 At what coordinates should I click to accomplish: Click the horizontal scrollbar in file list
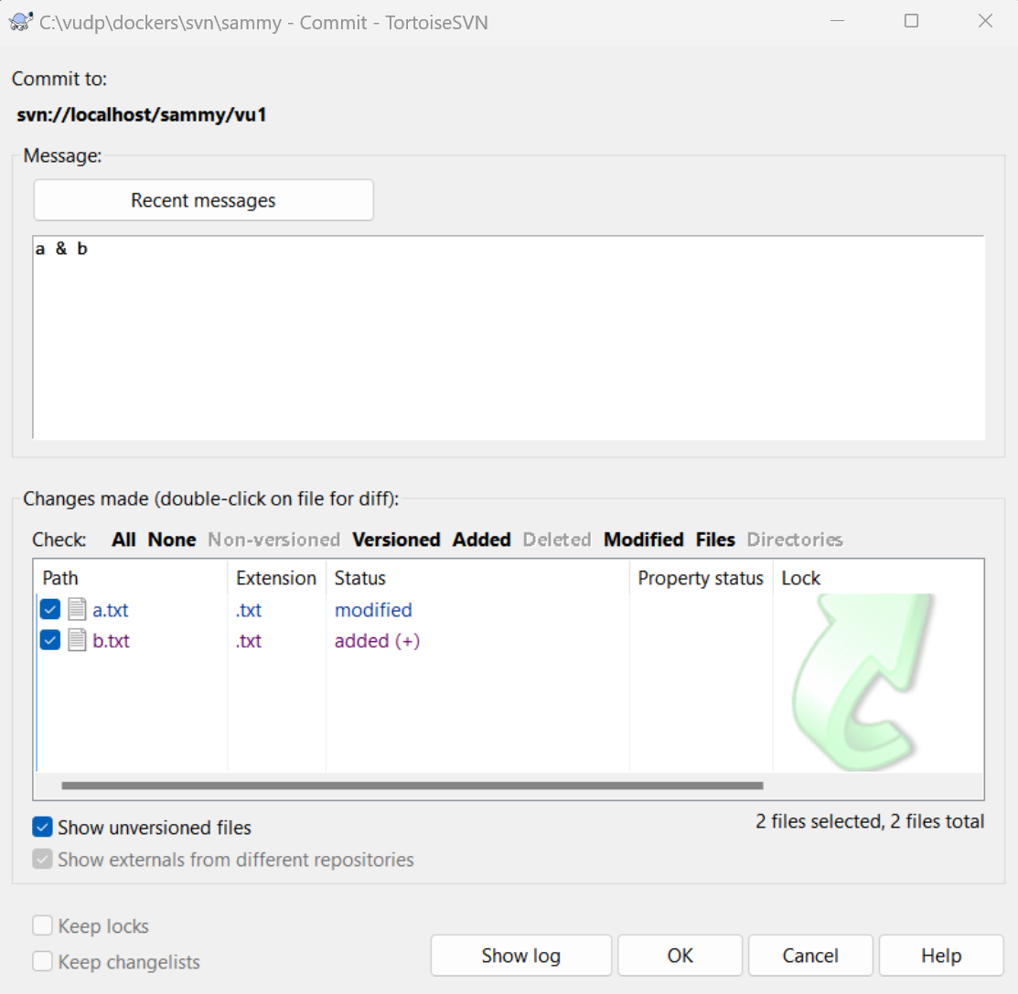(412, 785)
